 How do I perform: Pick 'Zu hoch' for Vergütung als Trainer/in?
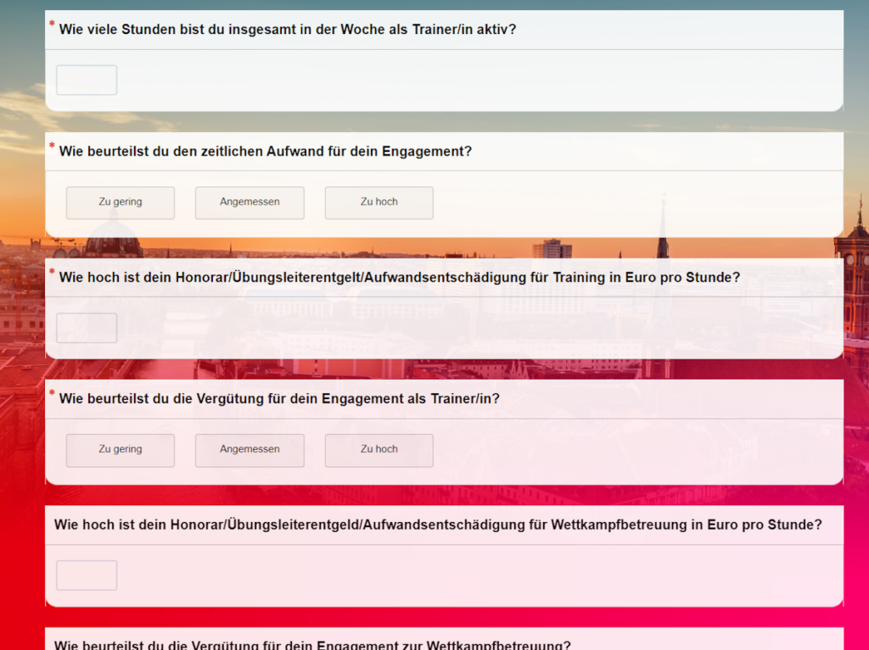click(378, 450)
